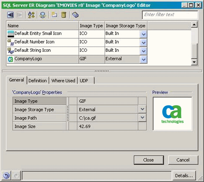204x182 pixels.
Task: Click the greyed redo icon at bottom
Action: (16, 176)
